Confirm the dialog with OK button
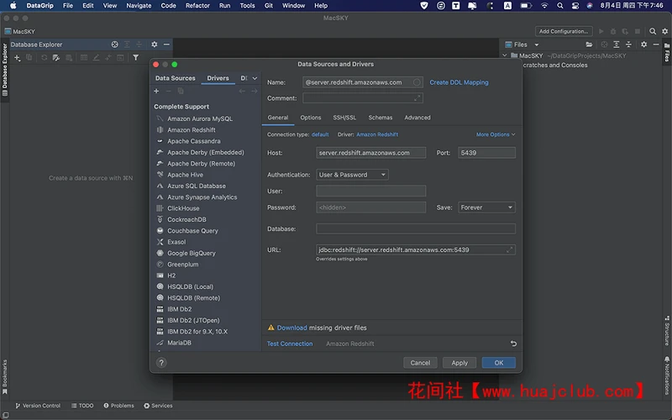This screenshot has height=420, width=672. tap(498, 363)
